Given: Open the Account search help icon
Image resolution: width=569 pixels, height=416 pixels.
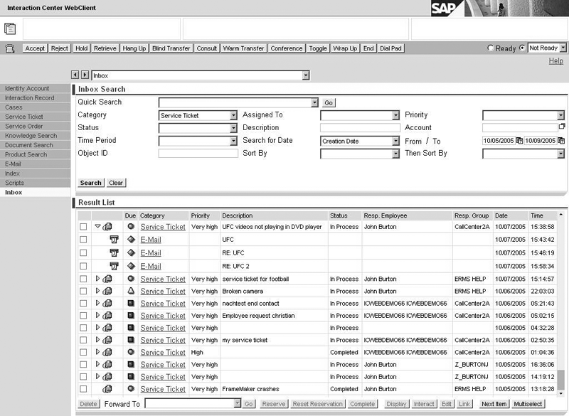Looking at the screenshot, I should tap(561, 127).
